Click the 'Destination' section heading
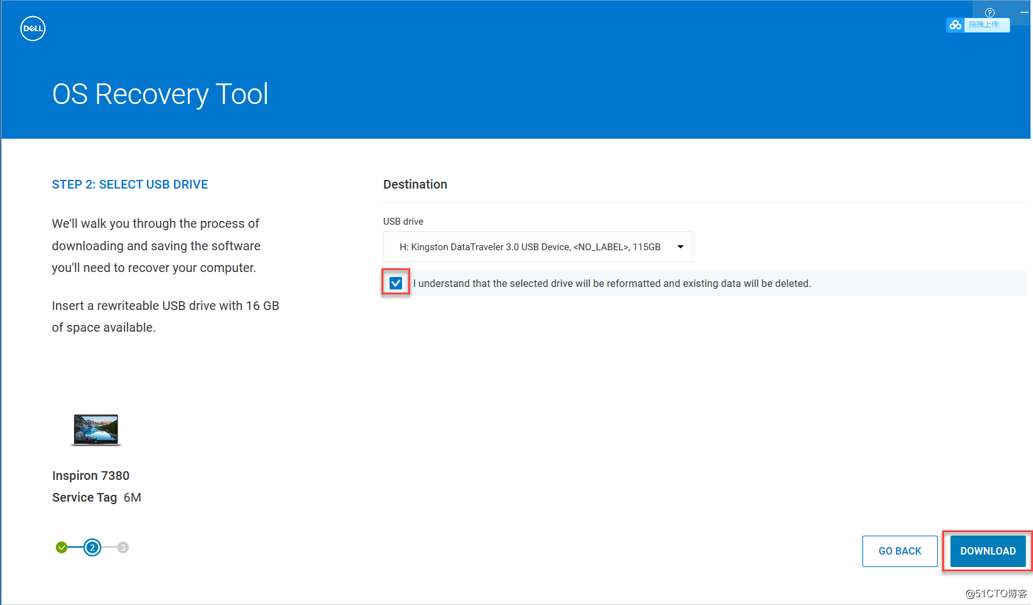This screenshot has height=605, width=1033. point(415,184)
